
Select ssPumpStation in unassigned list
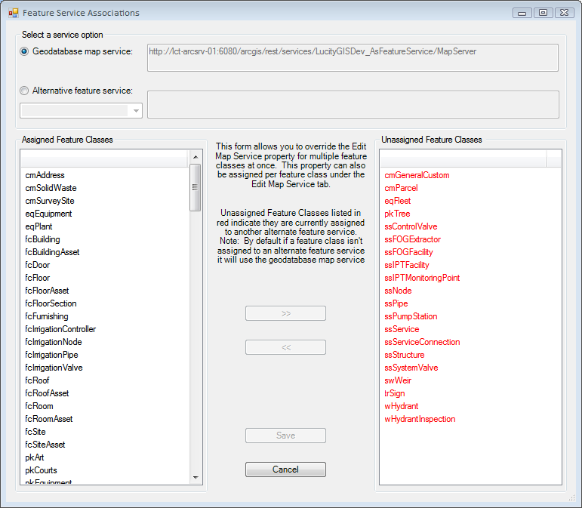(411, 316)
